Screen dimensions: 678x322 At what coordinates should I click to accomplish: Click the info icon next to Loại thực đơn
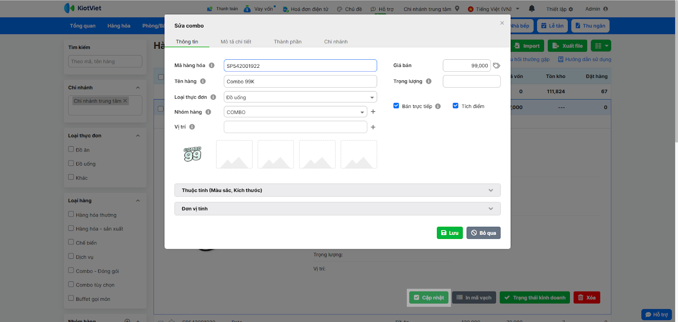coord(213,97)
